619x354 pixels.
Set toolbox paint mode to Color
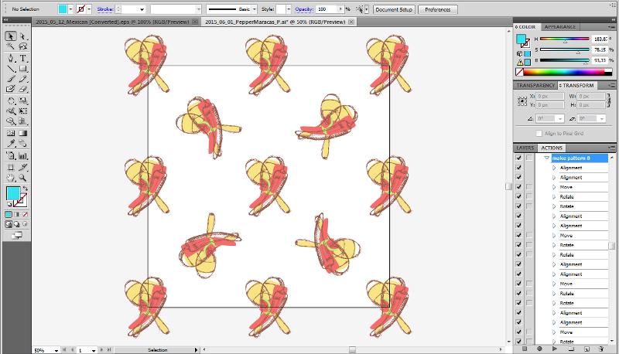click(x=9, y=214)
